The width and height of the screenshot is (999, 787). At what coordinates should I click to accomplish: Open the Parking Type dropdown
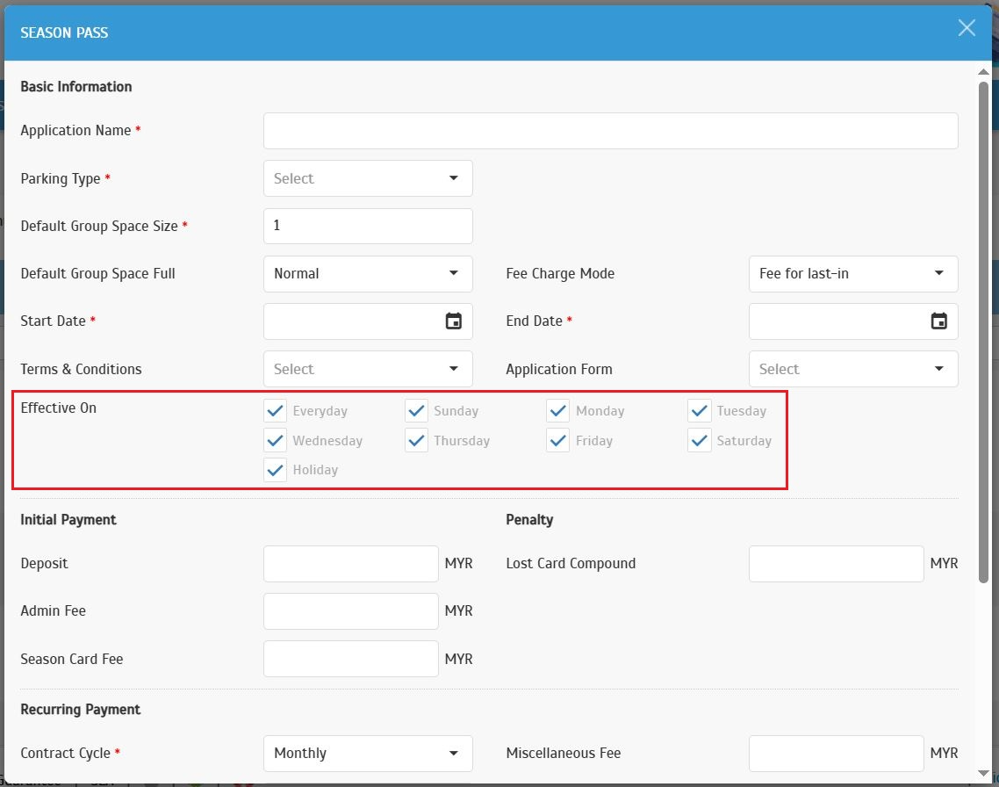pyautogui.click(x=368, y=178)
